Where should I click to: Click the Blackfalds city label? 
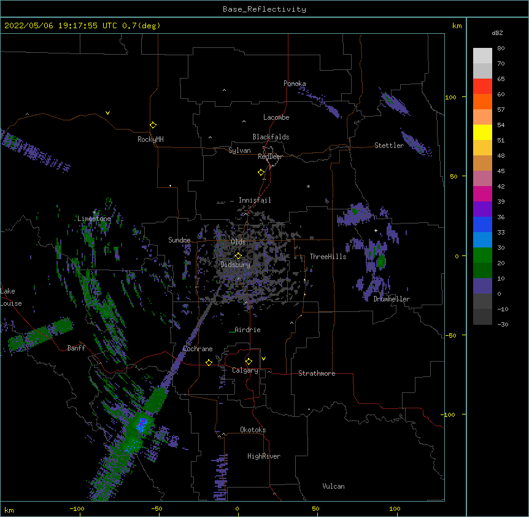pyautogui.click(x=271, y=137)
